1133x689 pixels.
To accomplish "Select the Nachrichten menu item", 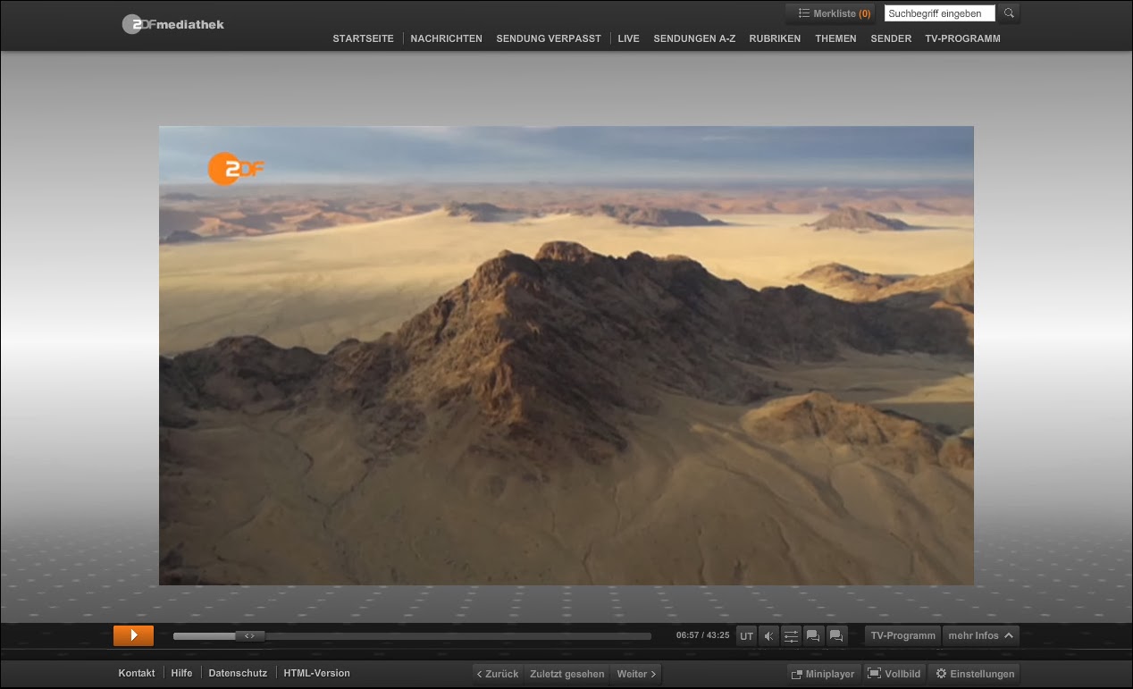I will pos(446,38).
